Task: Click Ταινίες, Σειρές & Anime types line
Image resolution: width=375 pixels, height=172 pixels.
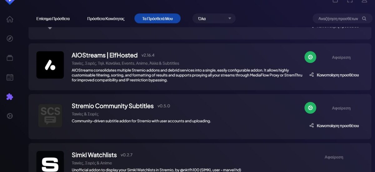Action: (92, 163)
